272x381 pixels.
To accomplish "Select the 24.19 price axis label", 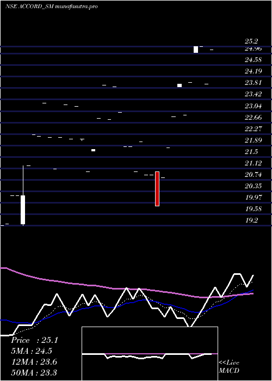I will pyautogui.click(x=253, y=71).
